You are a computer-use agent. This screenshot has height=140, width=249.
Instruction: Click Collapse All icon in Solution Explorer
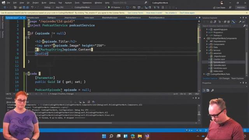point(225,22)
